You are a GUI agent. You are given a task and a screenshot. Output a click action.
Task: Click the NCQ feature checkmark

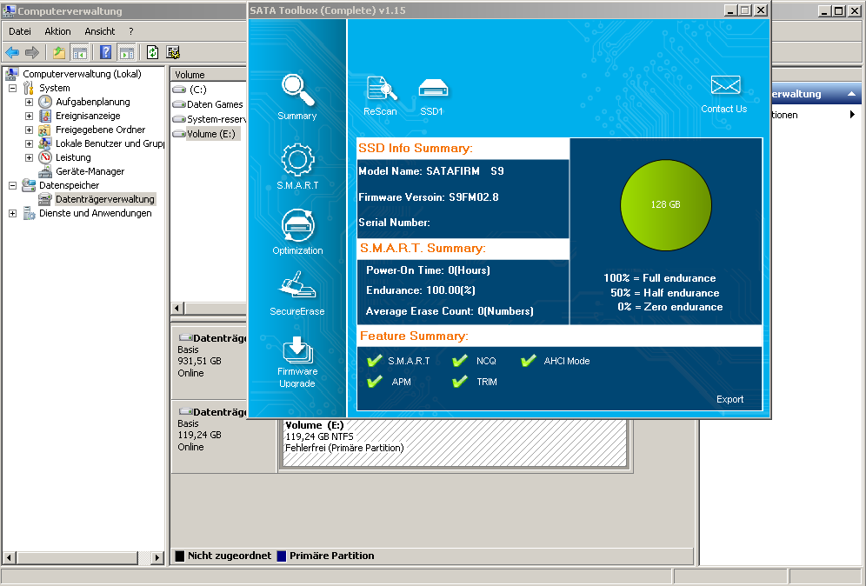pyautogui.click(x=459, y=361)
